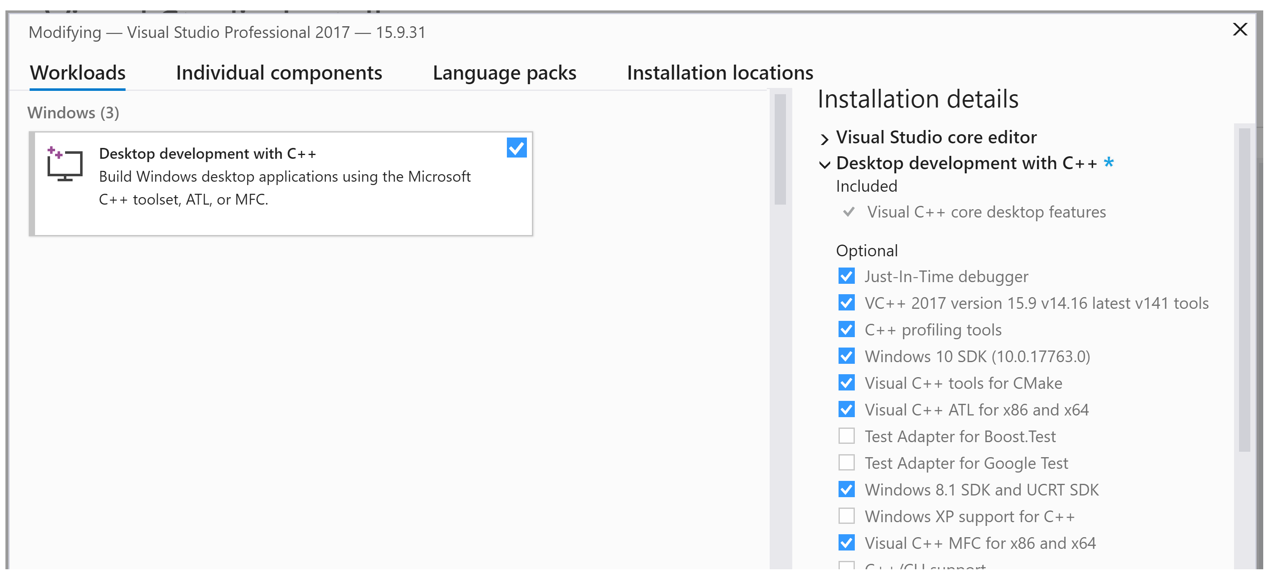The height and width of the screenshot is (578, 1277).
Task: Click the Desktop development with C++ workload icon
Action: coord(64,163)
